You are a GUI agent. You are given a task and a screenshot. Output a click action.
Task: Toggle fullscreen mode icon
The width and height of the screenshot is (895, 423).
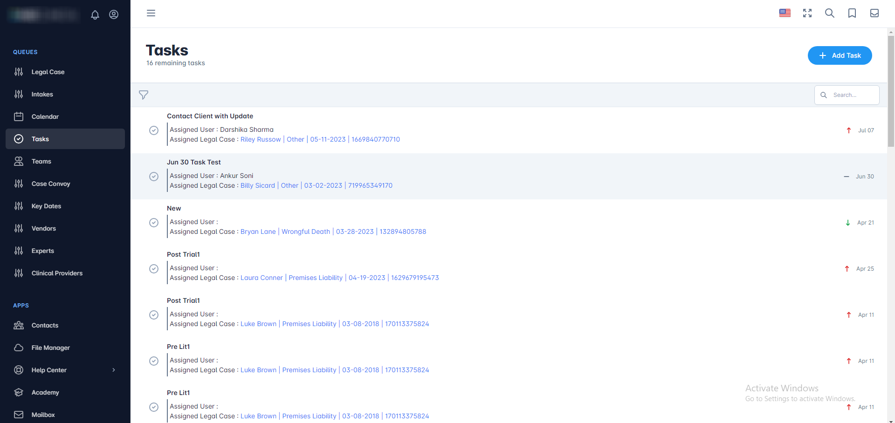coord(807,13)
